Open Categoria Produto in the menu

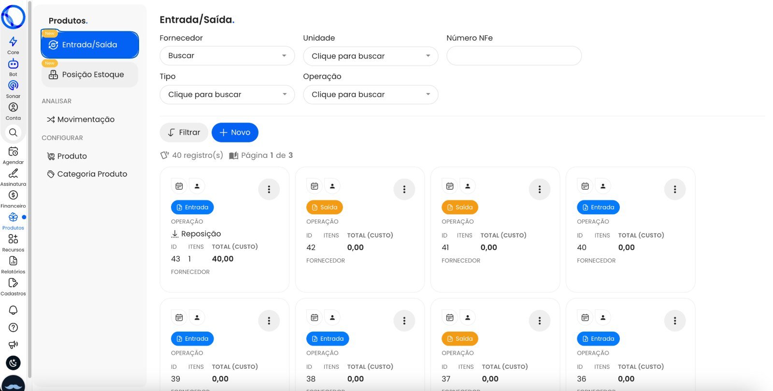87,174
